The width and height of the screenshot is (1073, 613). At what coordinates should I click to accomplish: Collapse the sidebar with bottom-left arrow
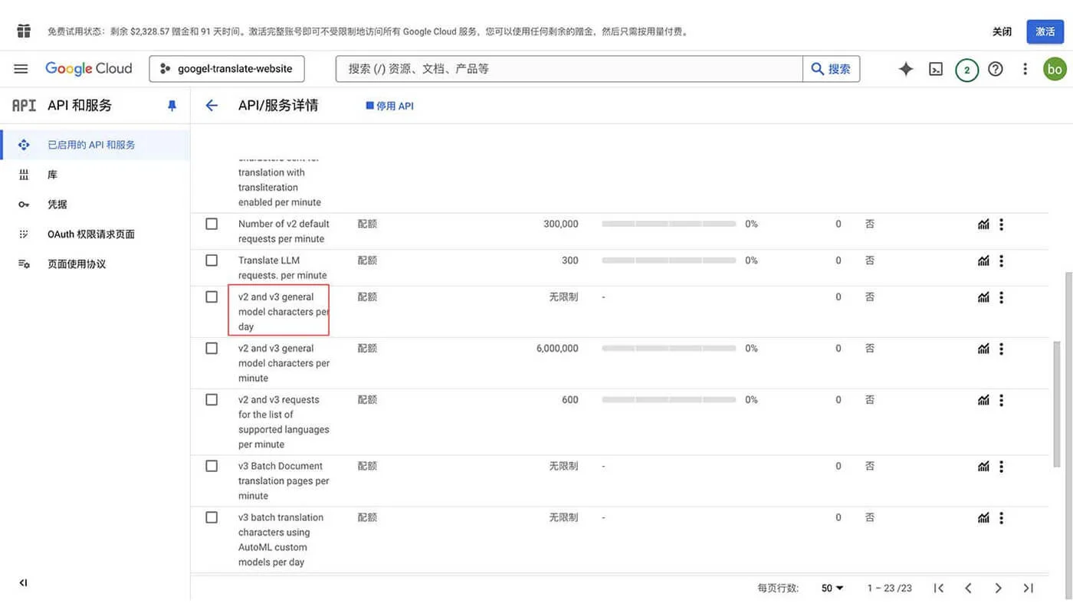pyautogui.click(x=22, y=582)
